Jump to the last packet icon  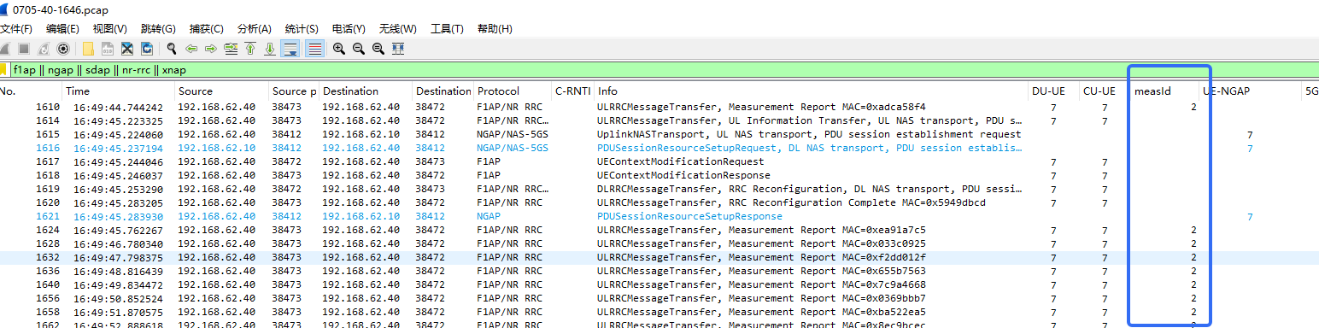point(270,49)
